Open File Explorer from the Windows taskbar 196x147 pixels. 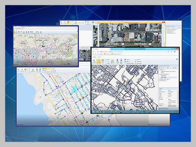[x=98, y=112]
